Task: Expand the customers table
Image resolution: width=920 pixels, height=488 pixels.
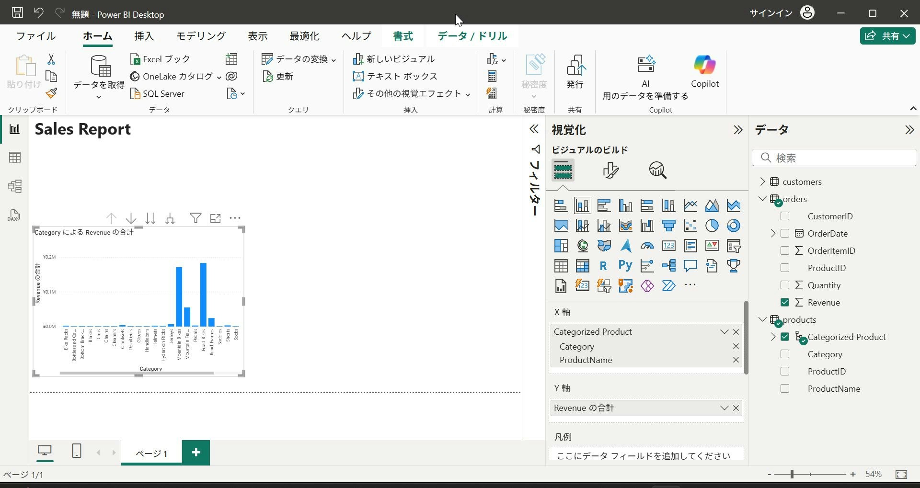Action: point(762,182)
